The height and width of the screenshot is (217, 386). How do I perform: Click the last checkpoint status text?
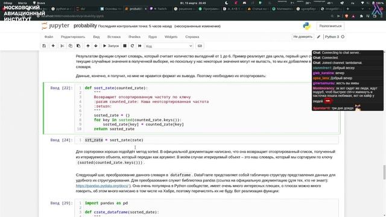click(x=136, y=26)
